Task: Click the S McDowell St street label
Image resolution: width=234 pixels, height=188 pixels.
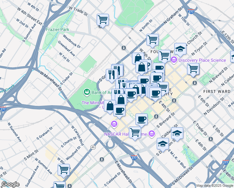Action: click(182, 175)
